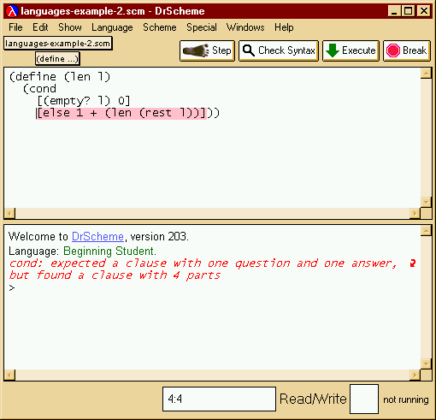This screenshot has height=420, width=436.
Task: Click the 4:4 cursor position field
Action: point(219,399)
